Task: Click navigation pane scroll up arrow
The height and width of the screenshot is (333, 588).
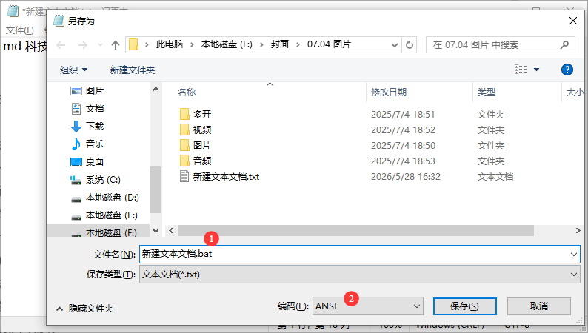Action: click(x=156, y=89)
